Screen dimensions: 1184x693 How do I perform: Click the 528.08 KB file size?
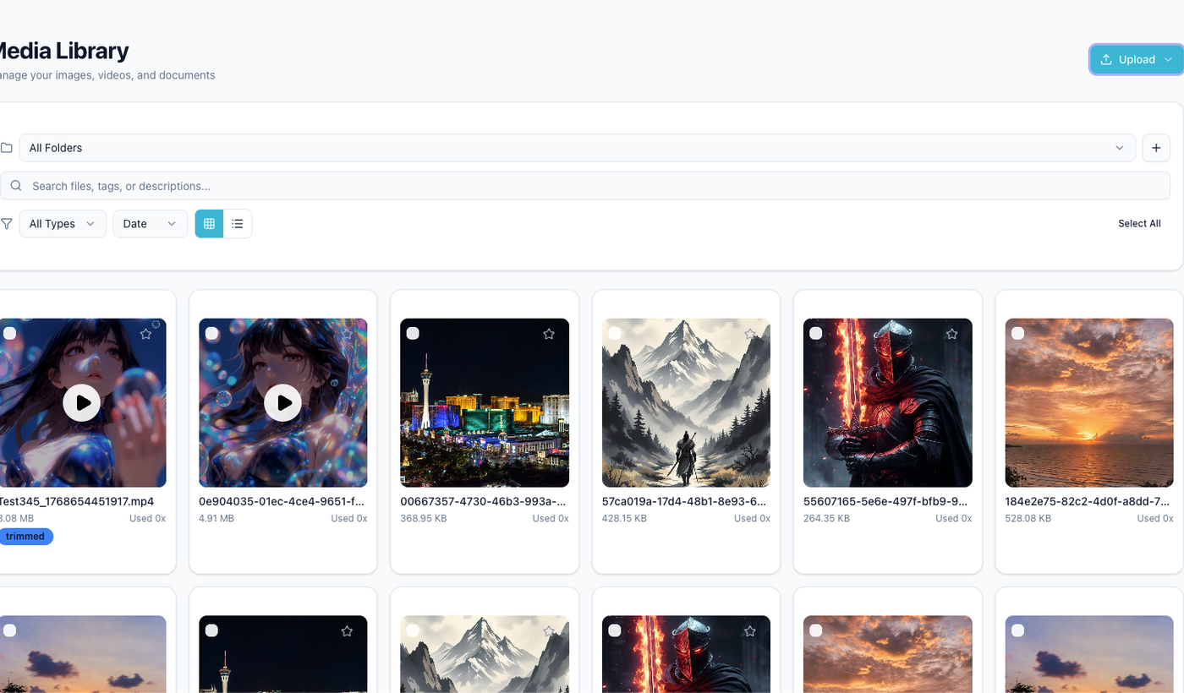pyautogui.click(x=1028, y=518)
